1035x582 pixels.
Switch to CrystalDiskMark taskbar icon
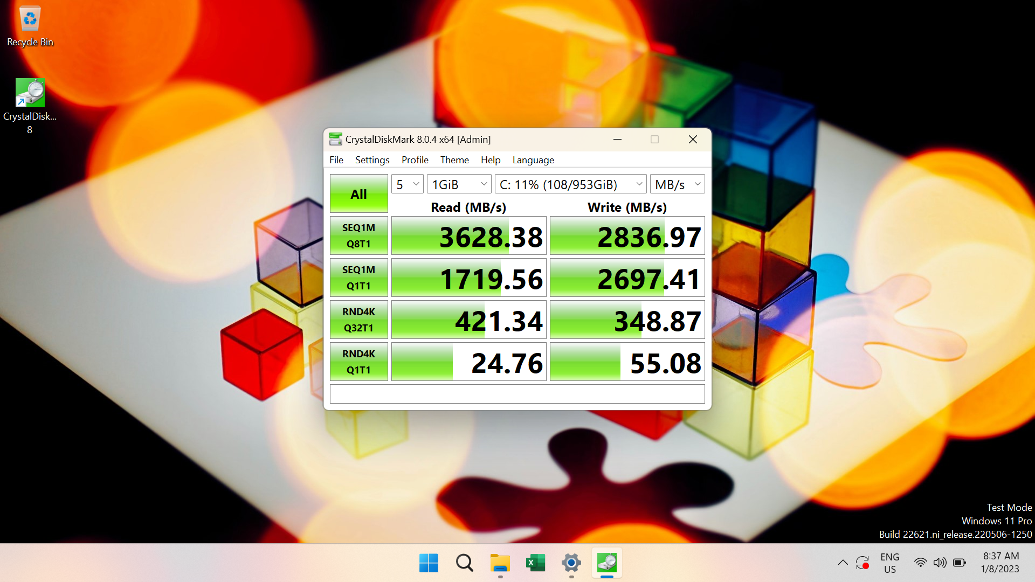pyautogui.click(x=607, y=563)
